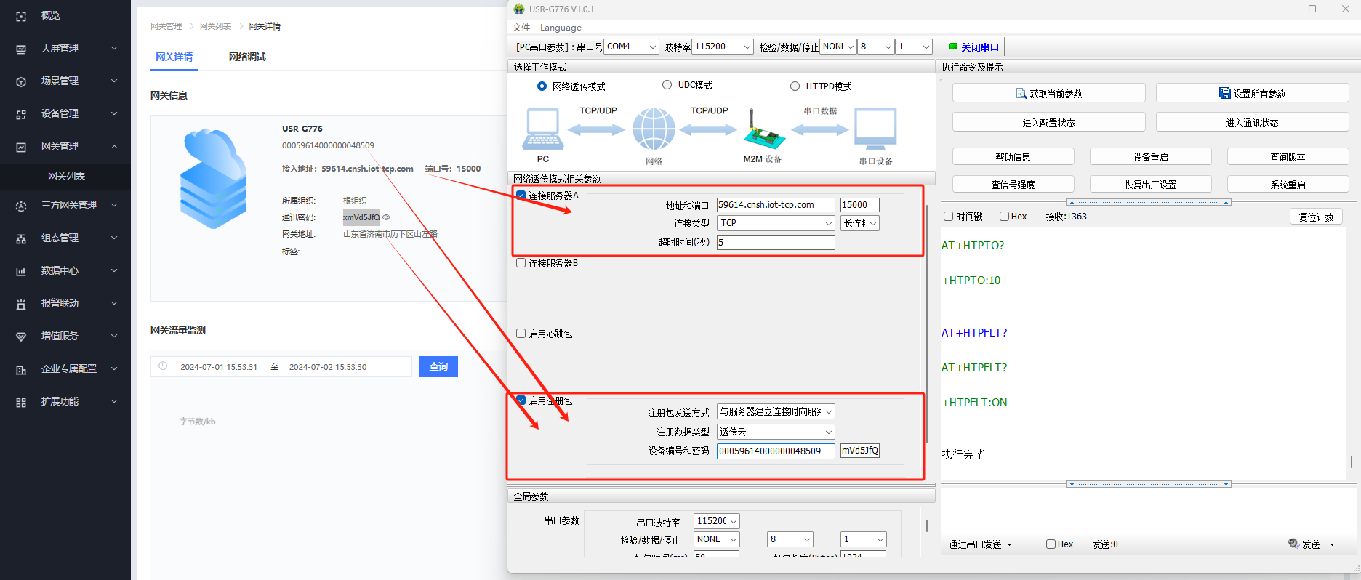Image resolution: width=1361 pixels, height=580 pixels.
Task: Select the HTTPD模式 radio button
Action: point(795,86)
